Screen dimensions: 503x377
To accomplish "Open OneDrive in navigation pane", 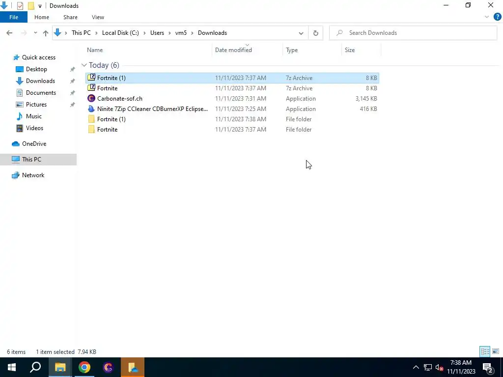I will [34, 144].
